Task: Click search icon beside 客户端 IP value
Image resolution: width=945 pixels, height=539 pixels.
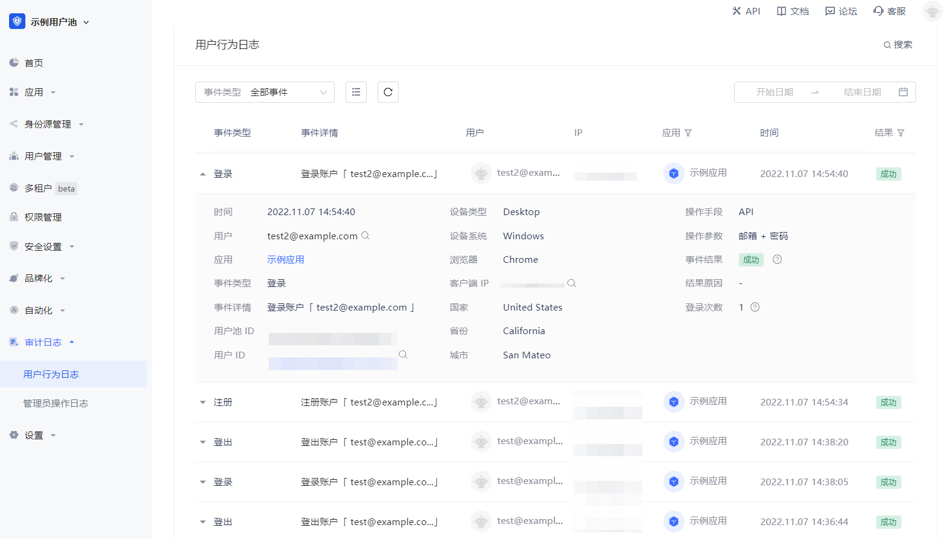Action: pyautogui.click(x=572, y=283)
